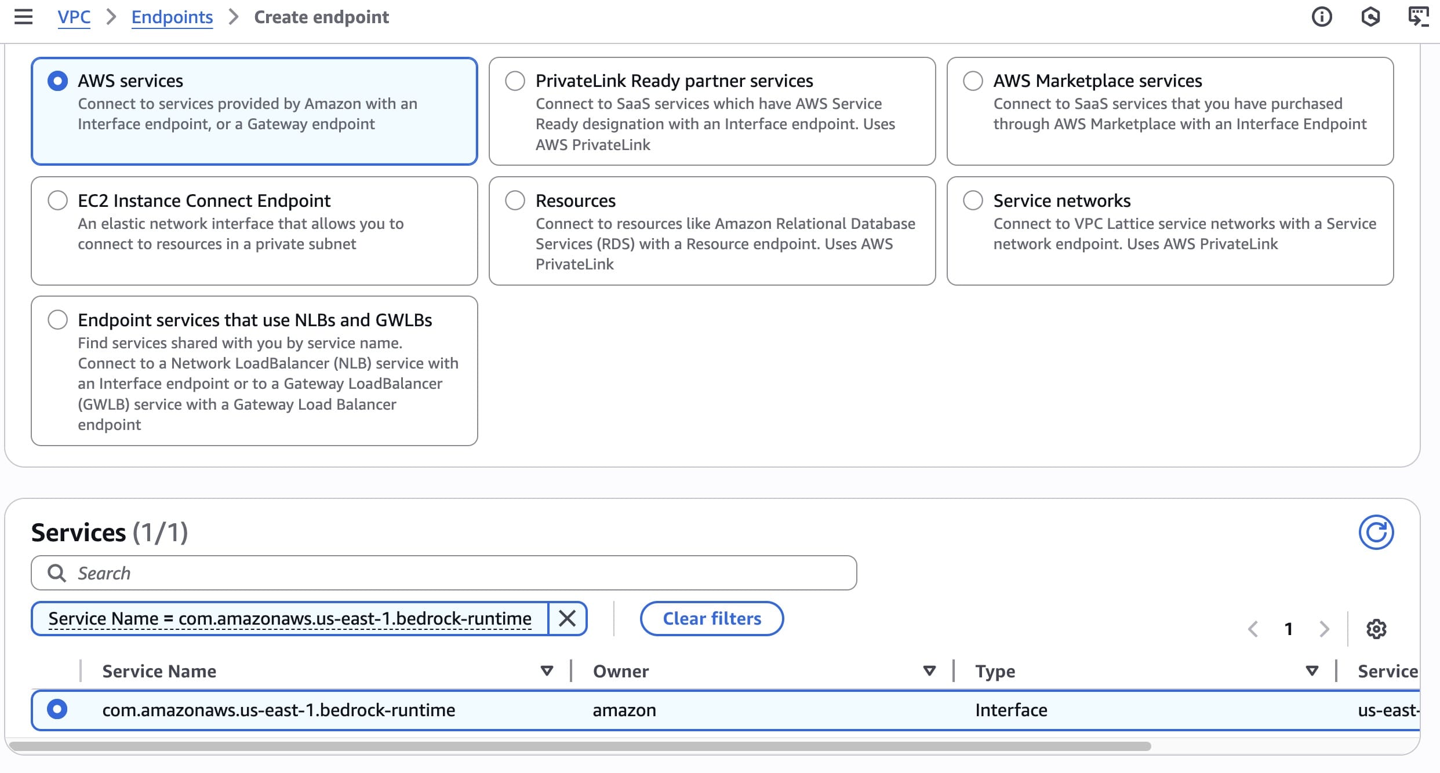The height and width of the screenshot is (773, 1440).
Task: Open the CloudShell screen icon
Action: [x=1418, y=17]
